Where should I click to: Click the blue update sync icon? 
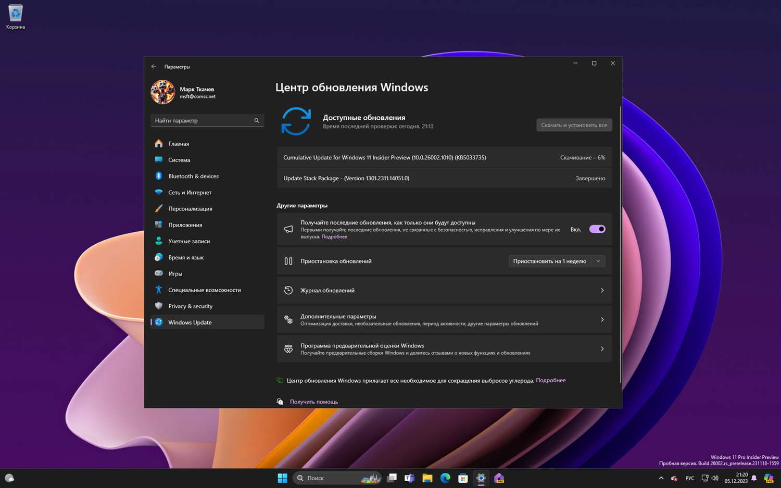pyautogui.click(x=296, y=121)
